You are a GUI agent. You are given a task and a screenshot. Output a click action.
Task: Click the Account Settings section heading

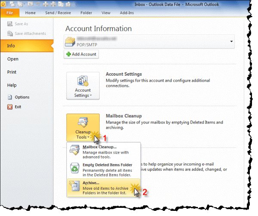click(124, 74)
